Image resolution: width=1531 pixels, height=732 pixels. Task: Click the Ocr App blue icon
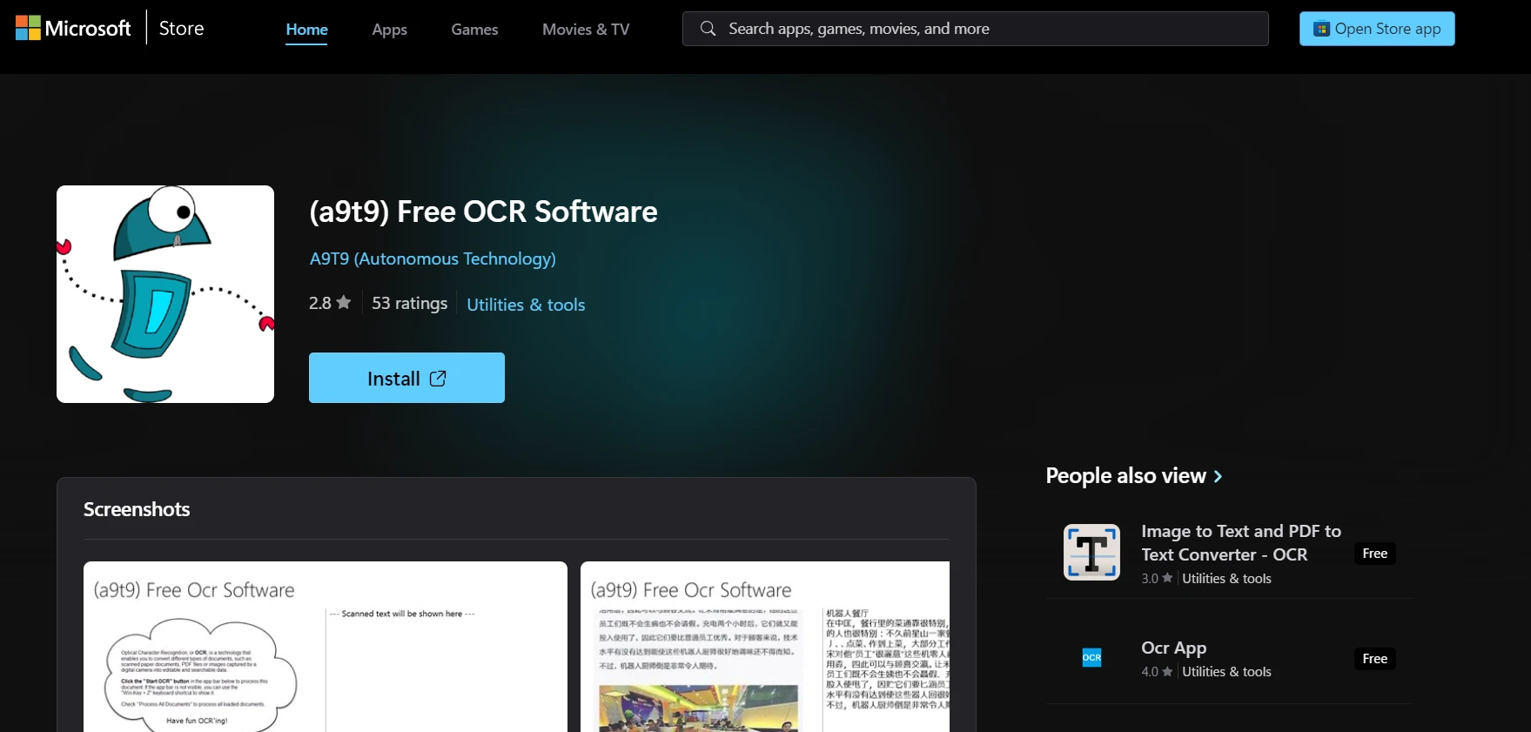pos(1091,658)
